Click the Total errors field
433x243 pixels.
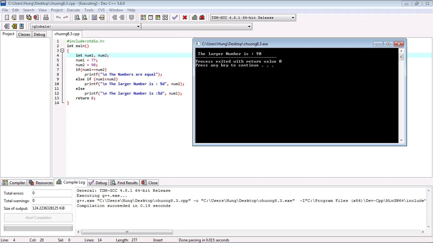point(52,193)
